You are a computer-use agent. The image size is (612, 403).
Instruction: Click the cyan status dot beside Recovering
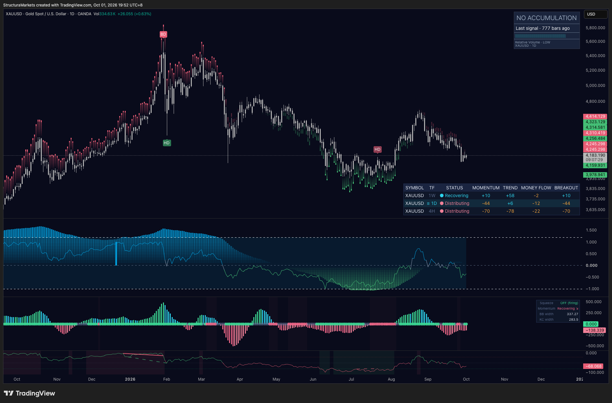click(x=442, y=196)
